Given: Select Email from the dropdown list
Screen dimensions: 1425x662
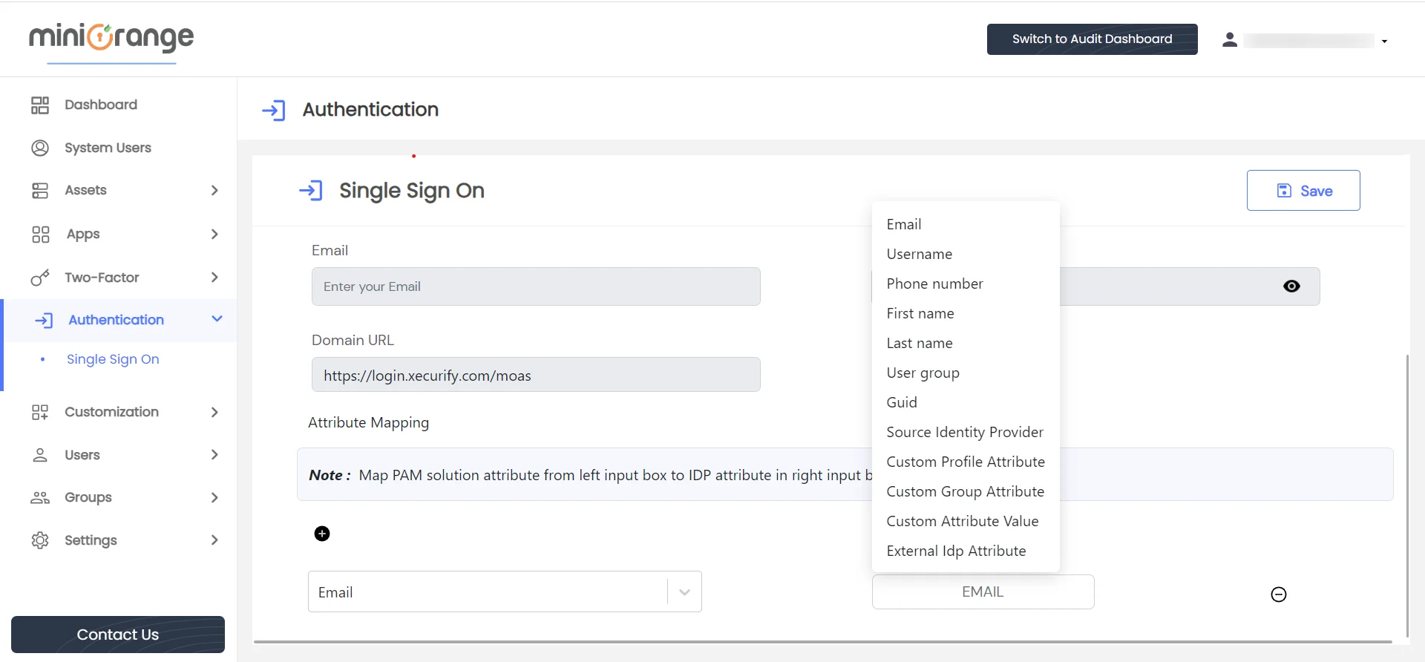Looking at the screenshot, I should (x=966, y=224).
